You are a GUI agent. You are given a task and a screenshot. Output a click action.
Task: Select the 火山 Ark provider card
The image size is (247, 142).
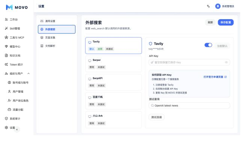pyautogui.click(x=113, y=119)
